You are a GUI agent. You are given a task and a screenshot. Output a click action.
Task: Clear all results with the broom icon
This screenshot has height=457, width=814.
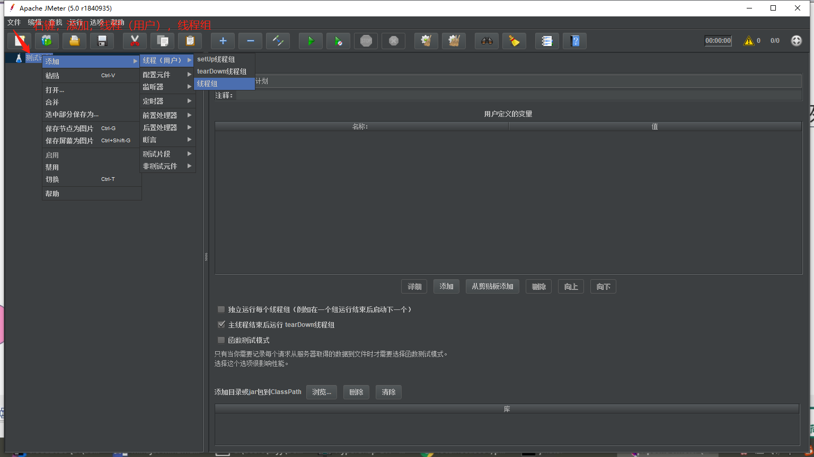pyautogui.click(x=514, y=41)
